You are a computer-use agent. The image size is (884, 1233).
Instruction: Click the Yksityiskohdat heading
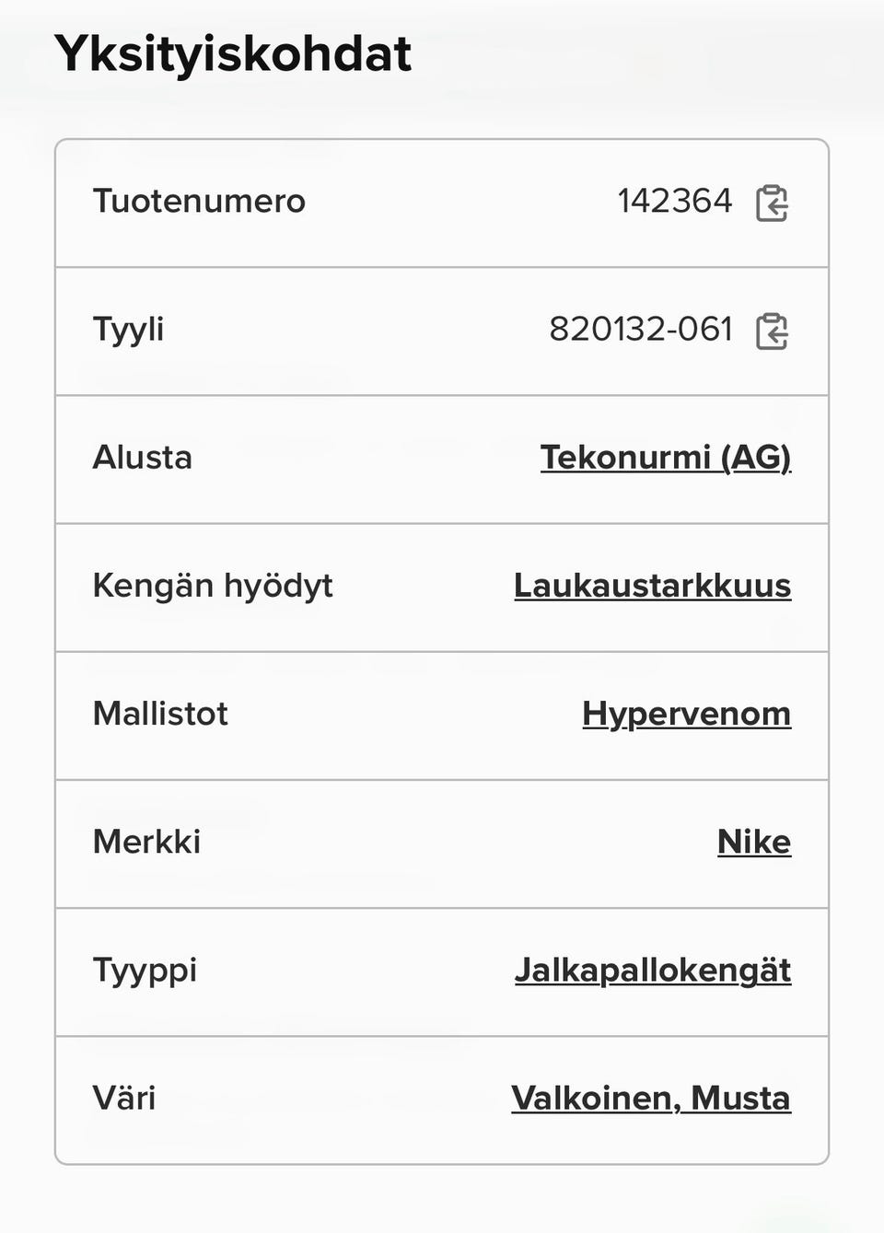coord(233,53)
